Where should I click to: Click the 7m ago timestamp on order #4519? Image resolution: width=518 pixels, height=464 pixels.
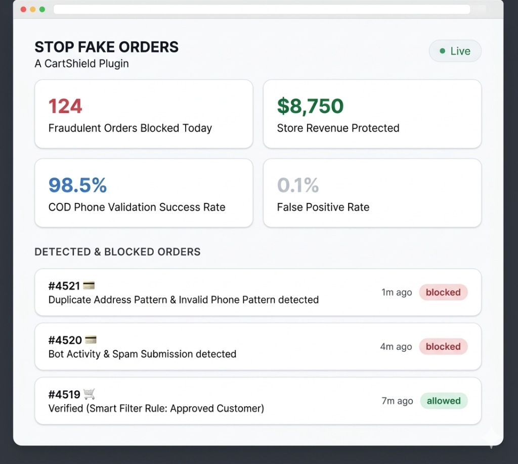point(397,401)
